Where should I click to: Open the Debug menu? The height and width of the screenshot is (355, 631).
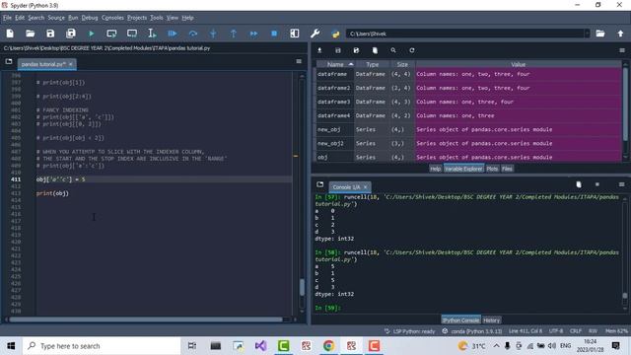click(x=90, y=18)
